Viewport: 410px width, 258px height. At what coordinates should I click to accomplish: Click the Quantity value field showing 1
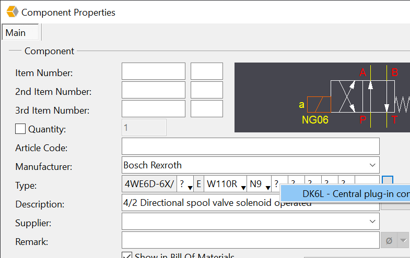coord(144,128)
